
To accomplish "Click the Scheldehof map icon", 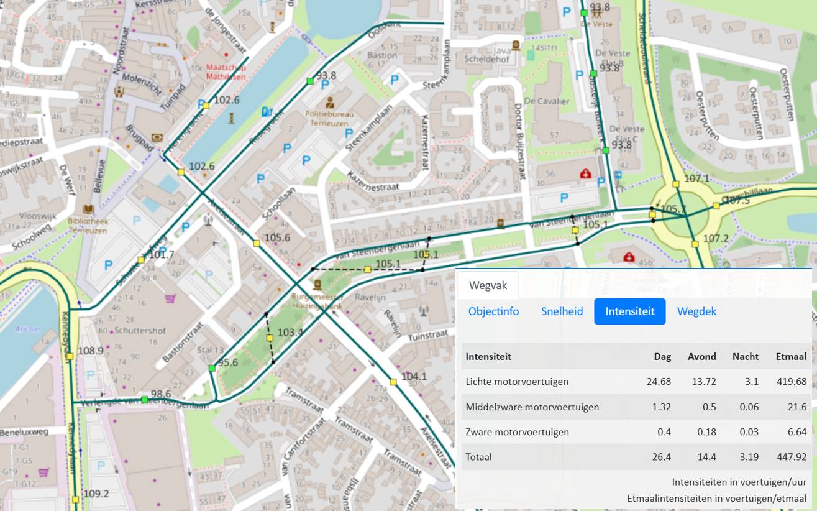I will tap(515, 45).
